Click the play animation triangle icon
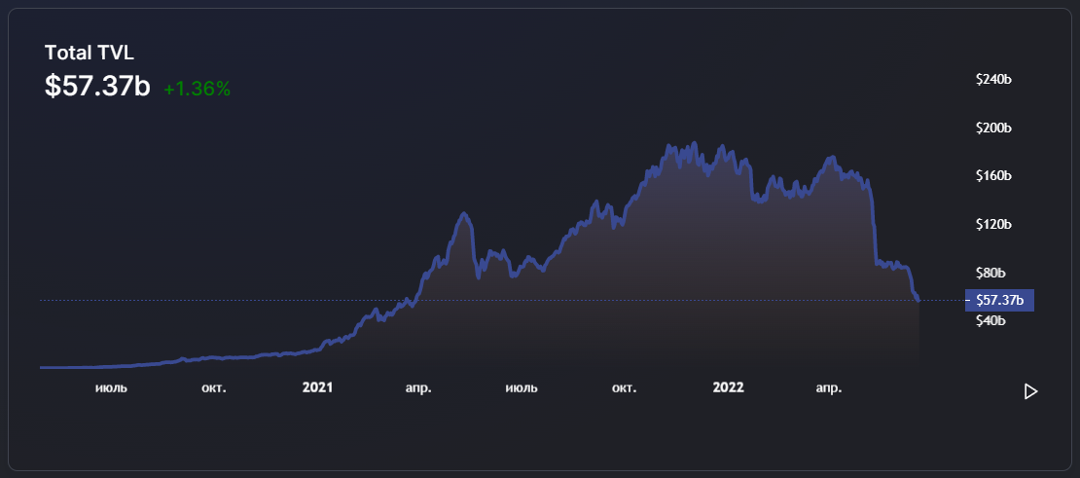The image size is (1080, 478). click(x=1030, y=392)
